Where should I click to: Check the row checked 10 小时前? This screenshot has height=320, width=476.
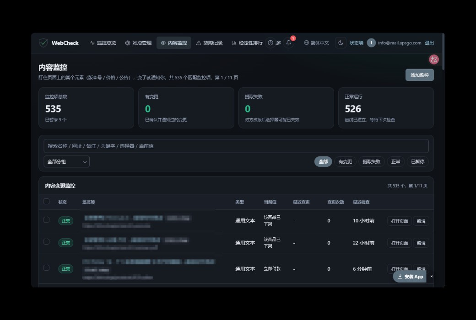[x=46, y=219]
